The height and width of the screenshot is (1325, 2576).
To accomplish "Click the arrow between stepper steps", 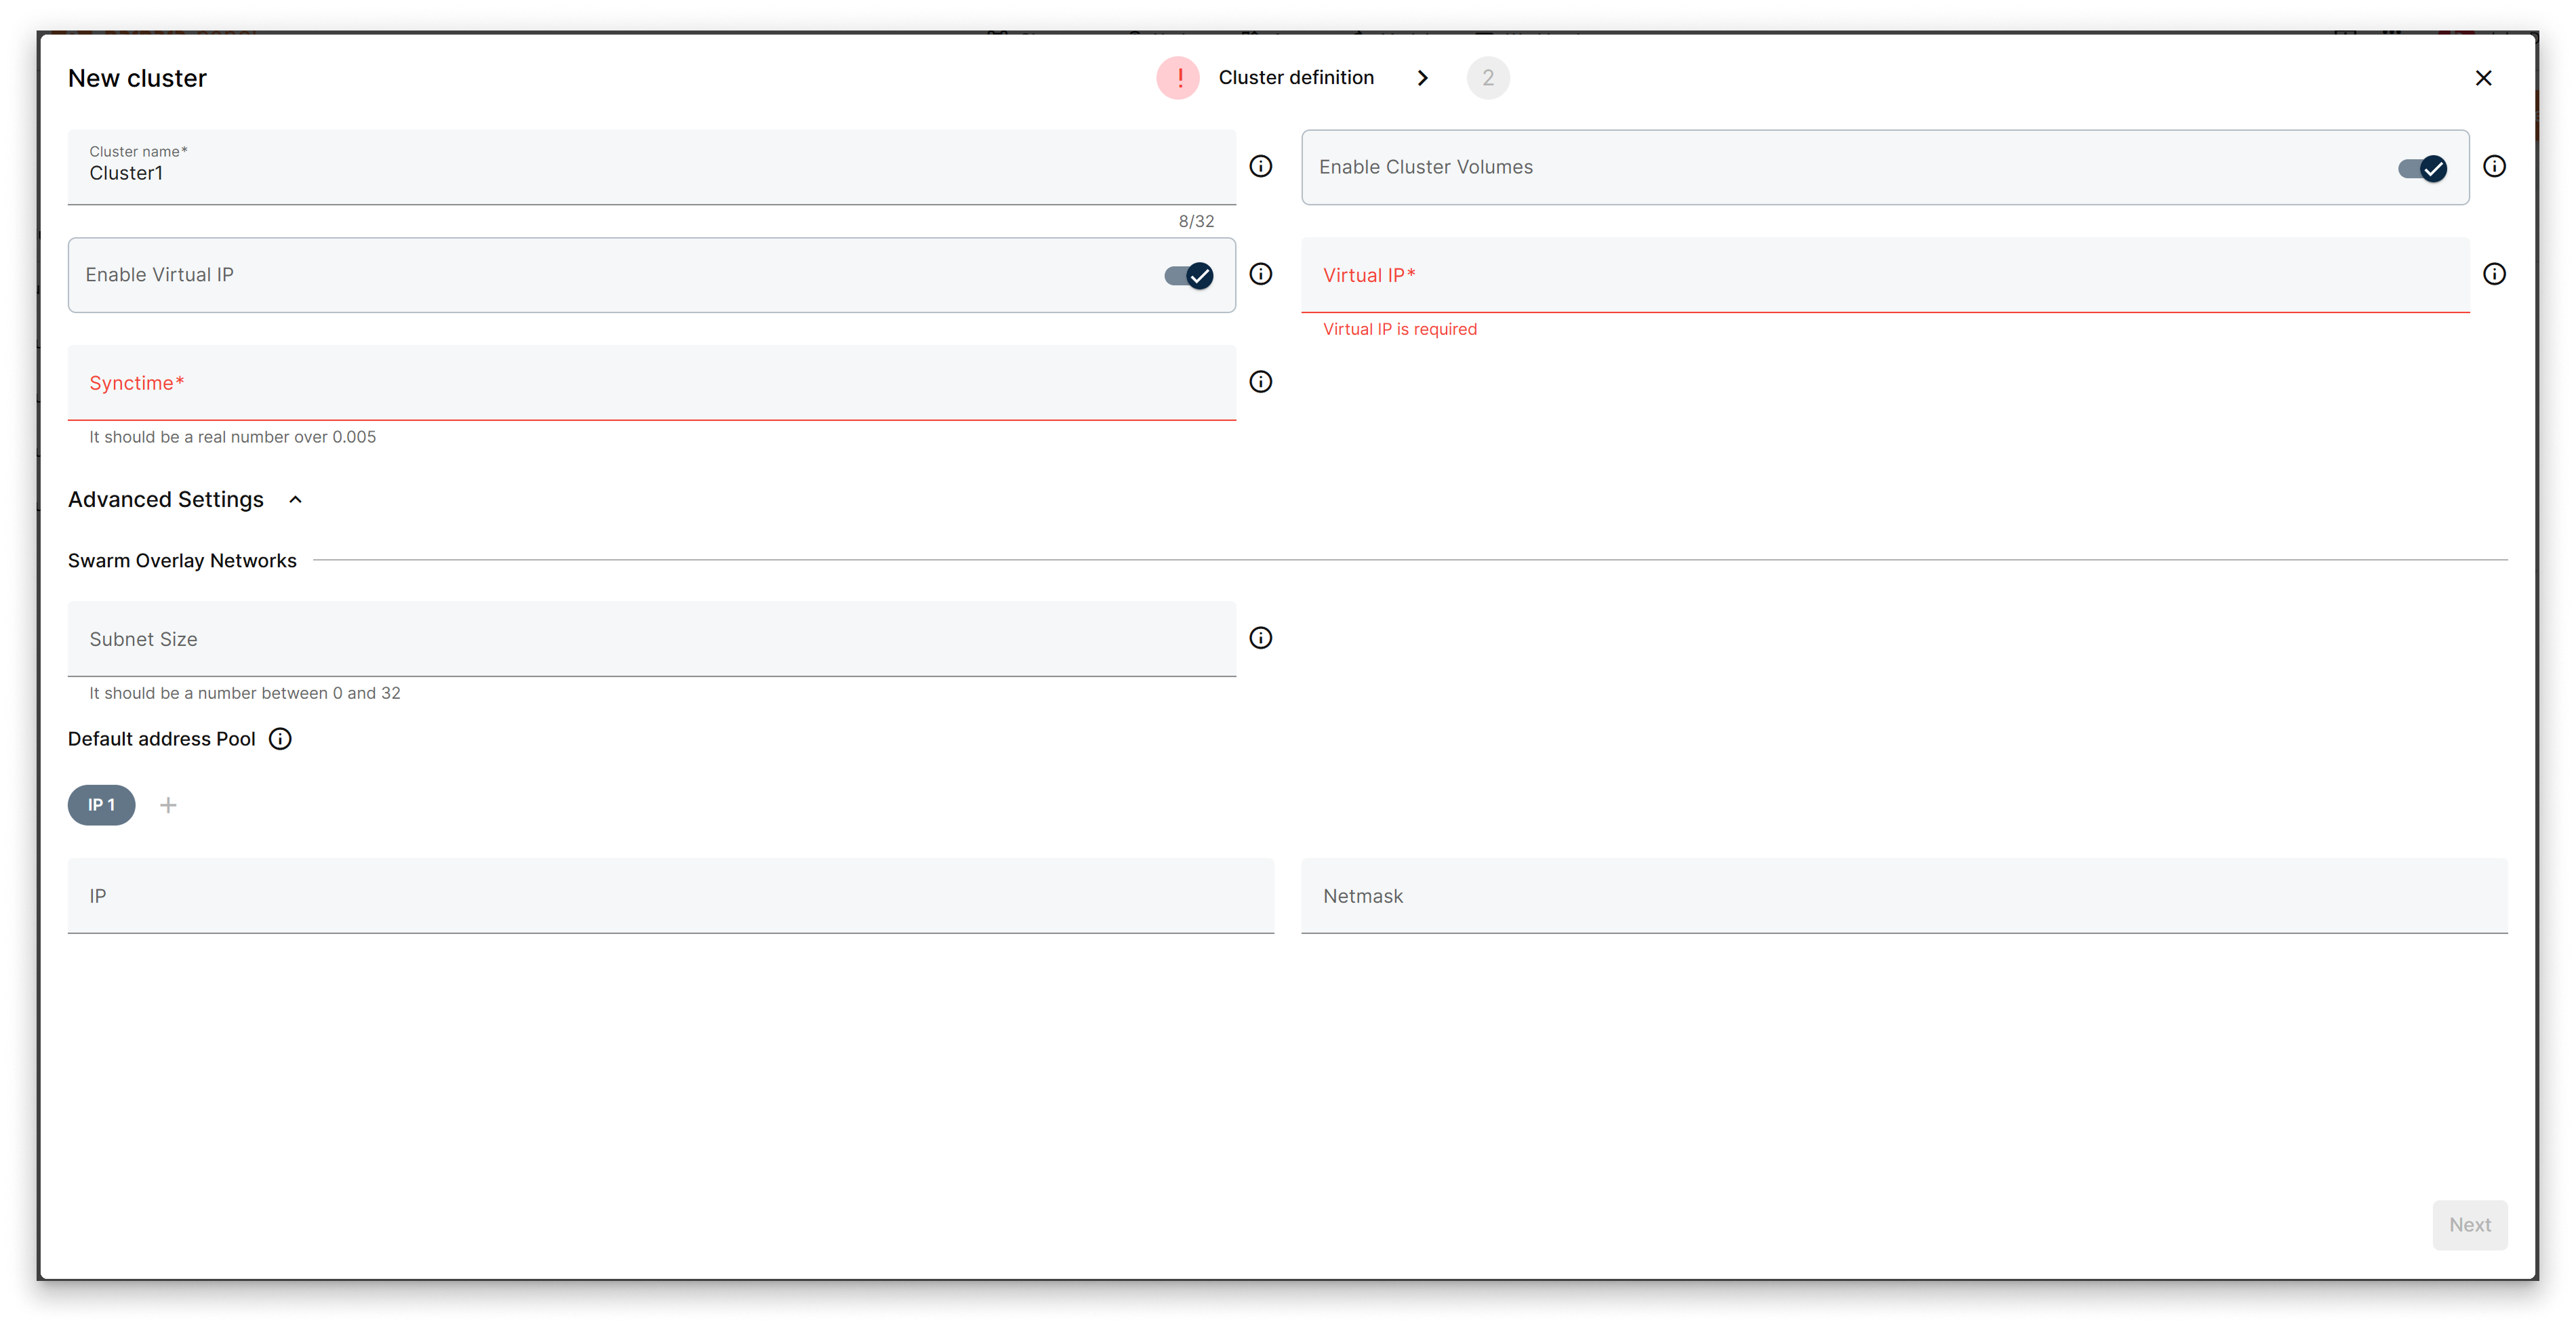I will pyautogui.click(x=1423, y=77).
